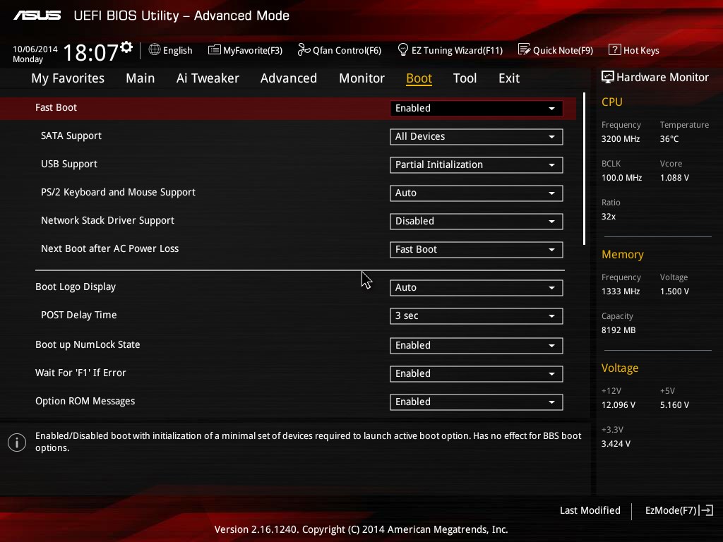Switch to My Favorites tab

pyautogui.click(x=68, y=78)
